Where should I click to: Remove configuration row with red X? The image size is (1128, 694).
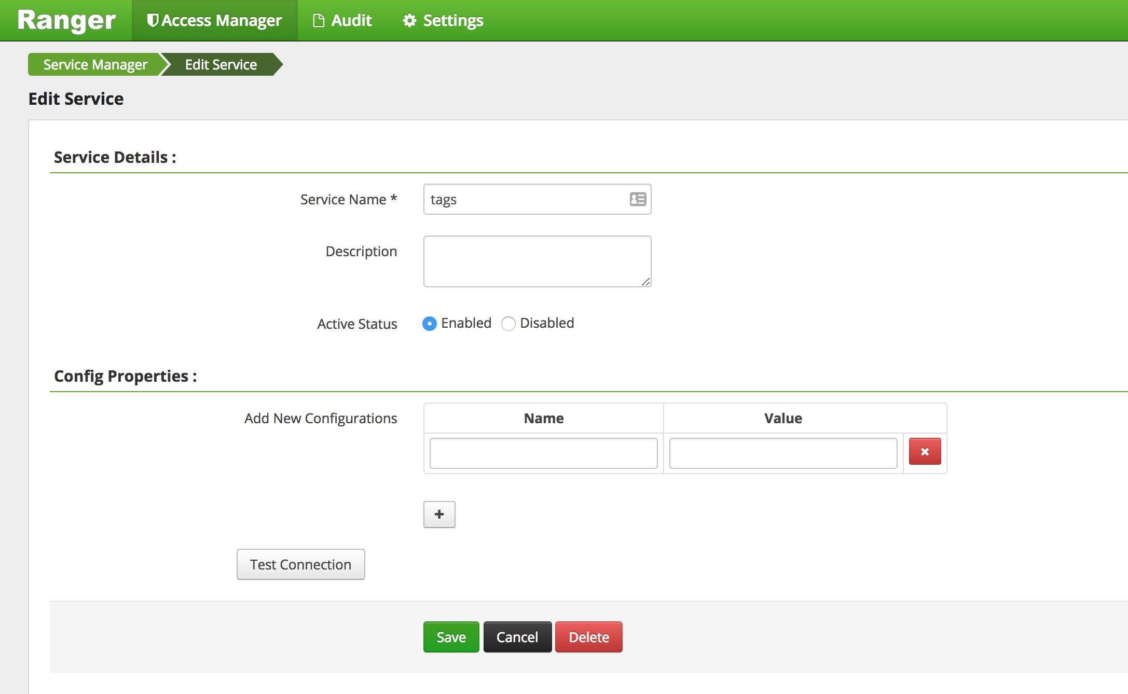point(925,451)
